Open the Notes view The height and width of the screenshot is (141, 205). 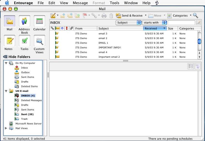tap(10, 41)
